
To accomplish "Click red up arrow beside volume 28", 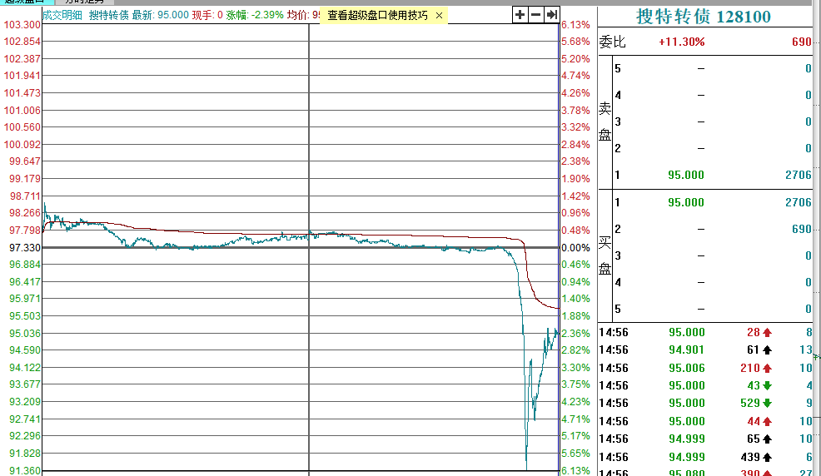I will [767, 333].
